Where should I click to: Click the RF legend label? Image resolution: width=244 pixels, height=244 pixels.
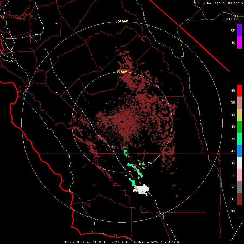(x=233, y=30)
